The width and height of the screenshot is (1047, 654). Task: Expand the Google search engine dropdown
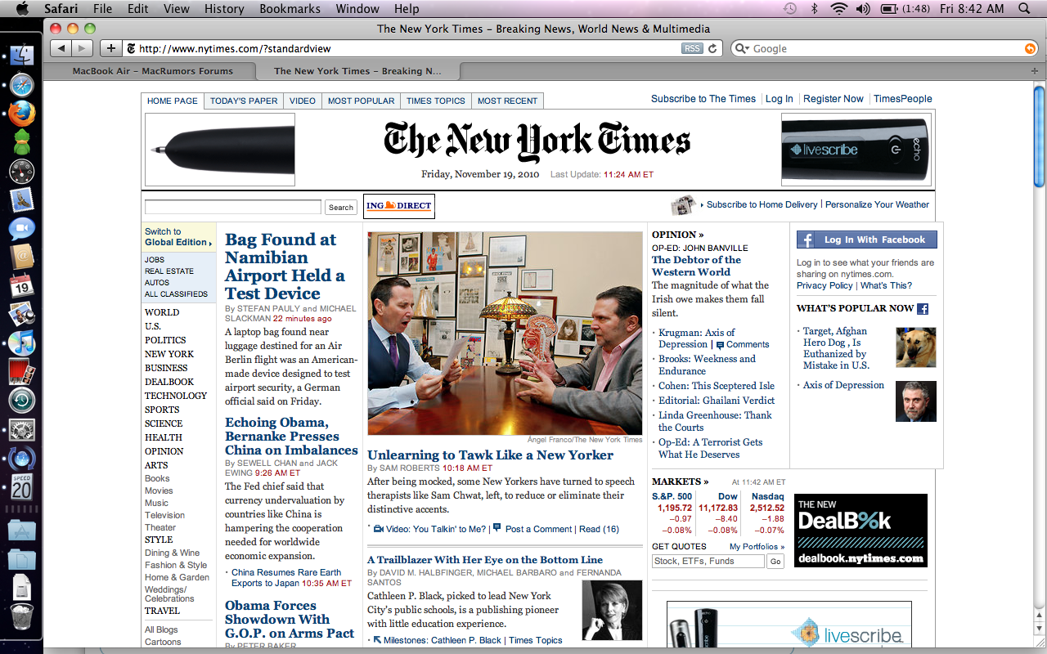[741, 49]
